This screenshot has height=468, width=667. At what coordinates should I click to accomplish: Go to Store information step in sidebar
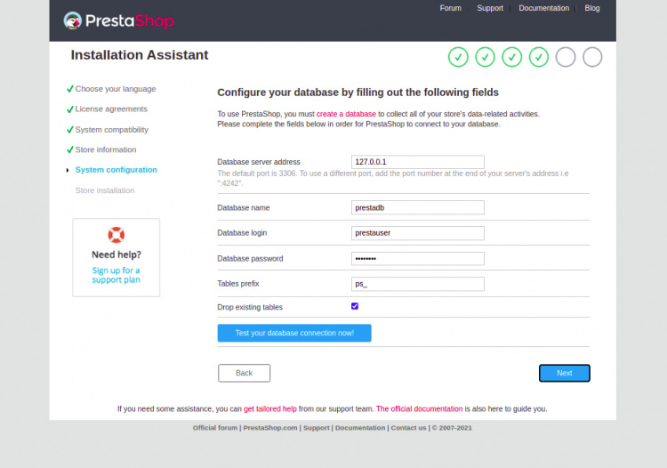106,149
